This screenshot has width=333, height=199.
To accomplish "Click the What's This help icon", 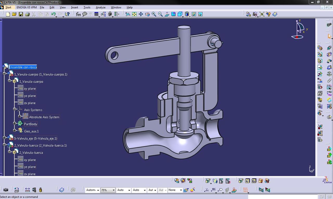I will 67,14.
